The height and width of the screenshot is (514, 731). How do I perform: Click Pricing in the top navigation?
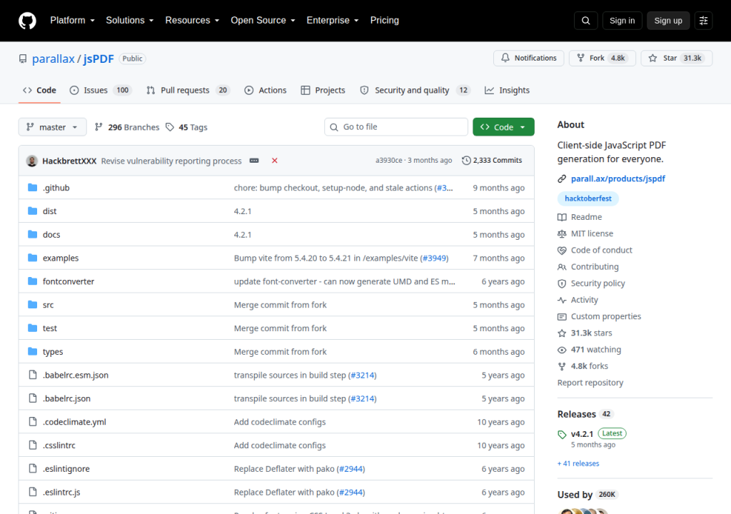pyautogui.click(x=385, y=21)
